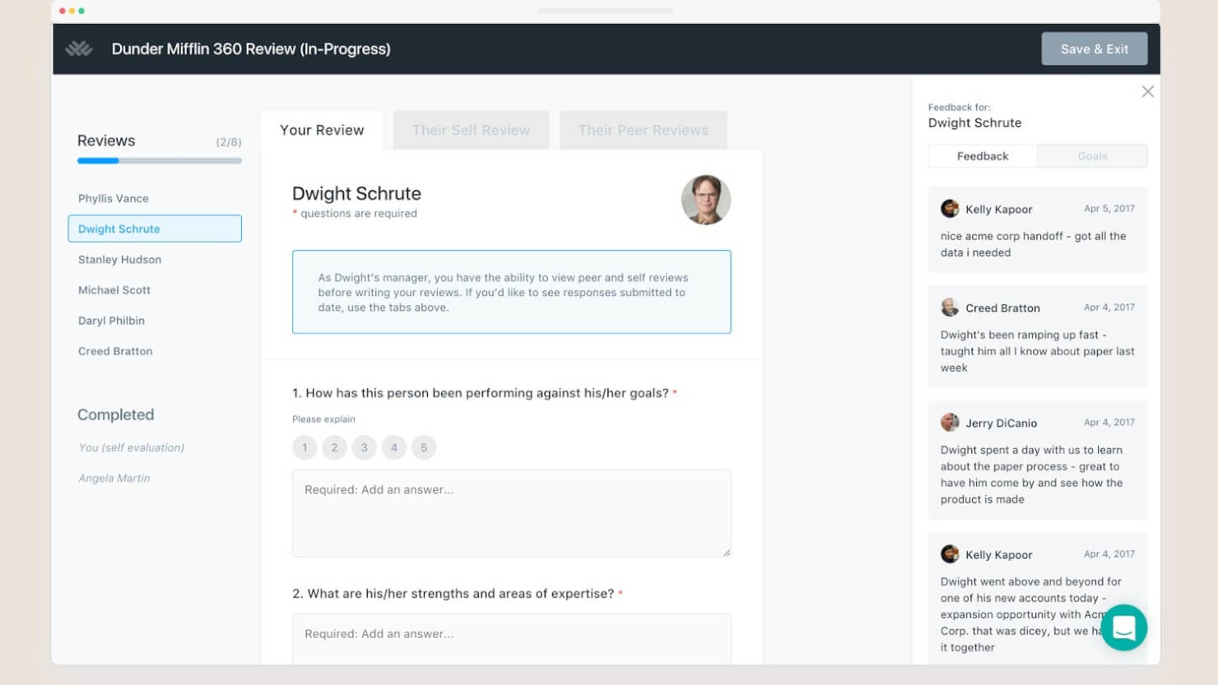Select rating 5 for goals question
Viewport: 1218px width, 685px height.
click(x=424, y=447)
